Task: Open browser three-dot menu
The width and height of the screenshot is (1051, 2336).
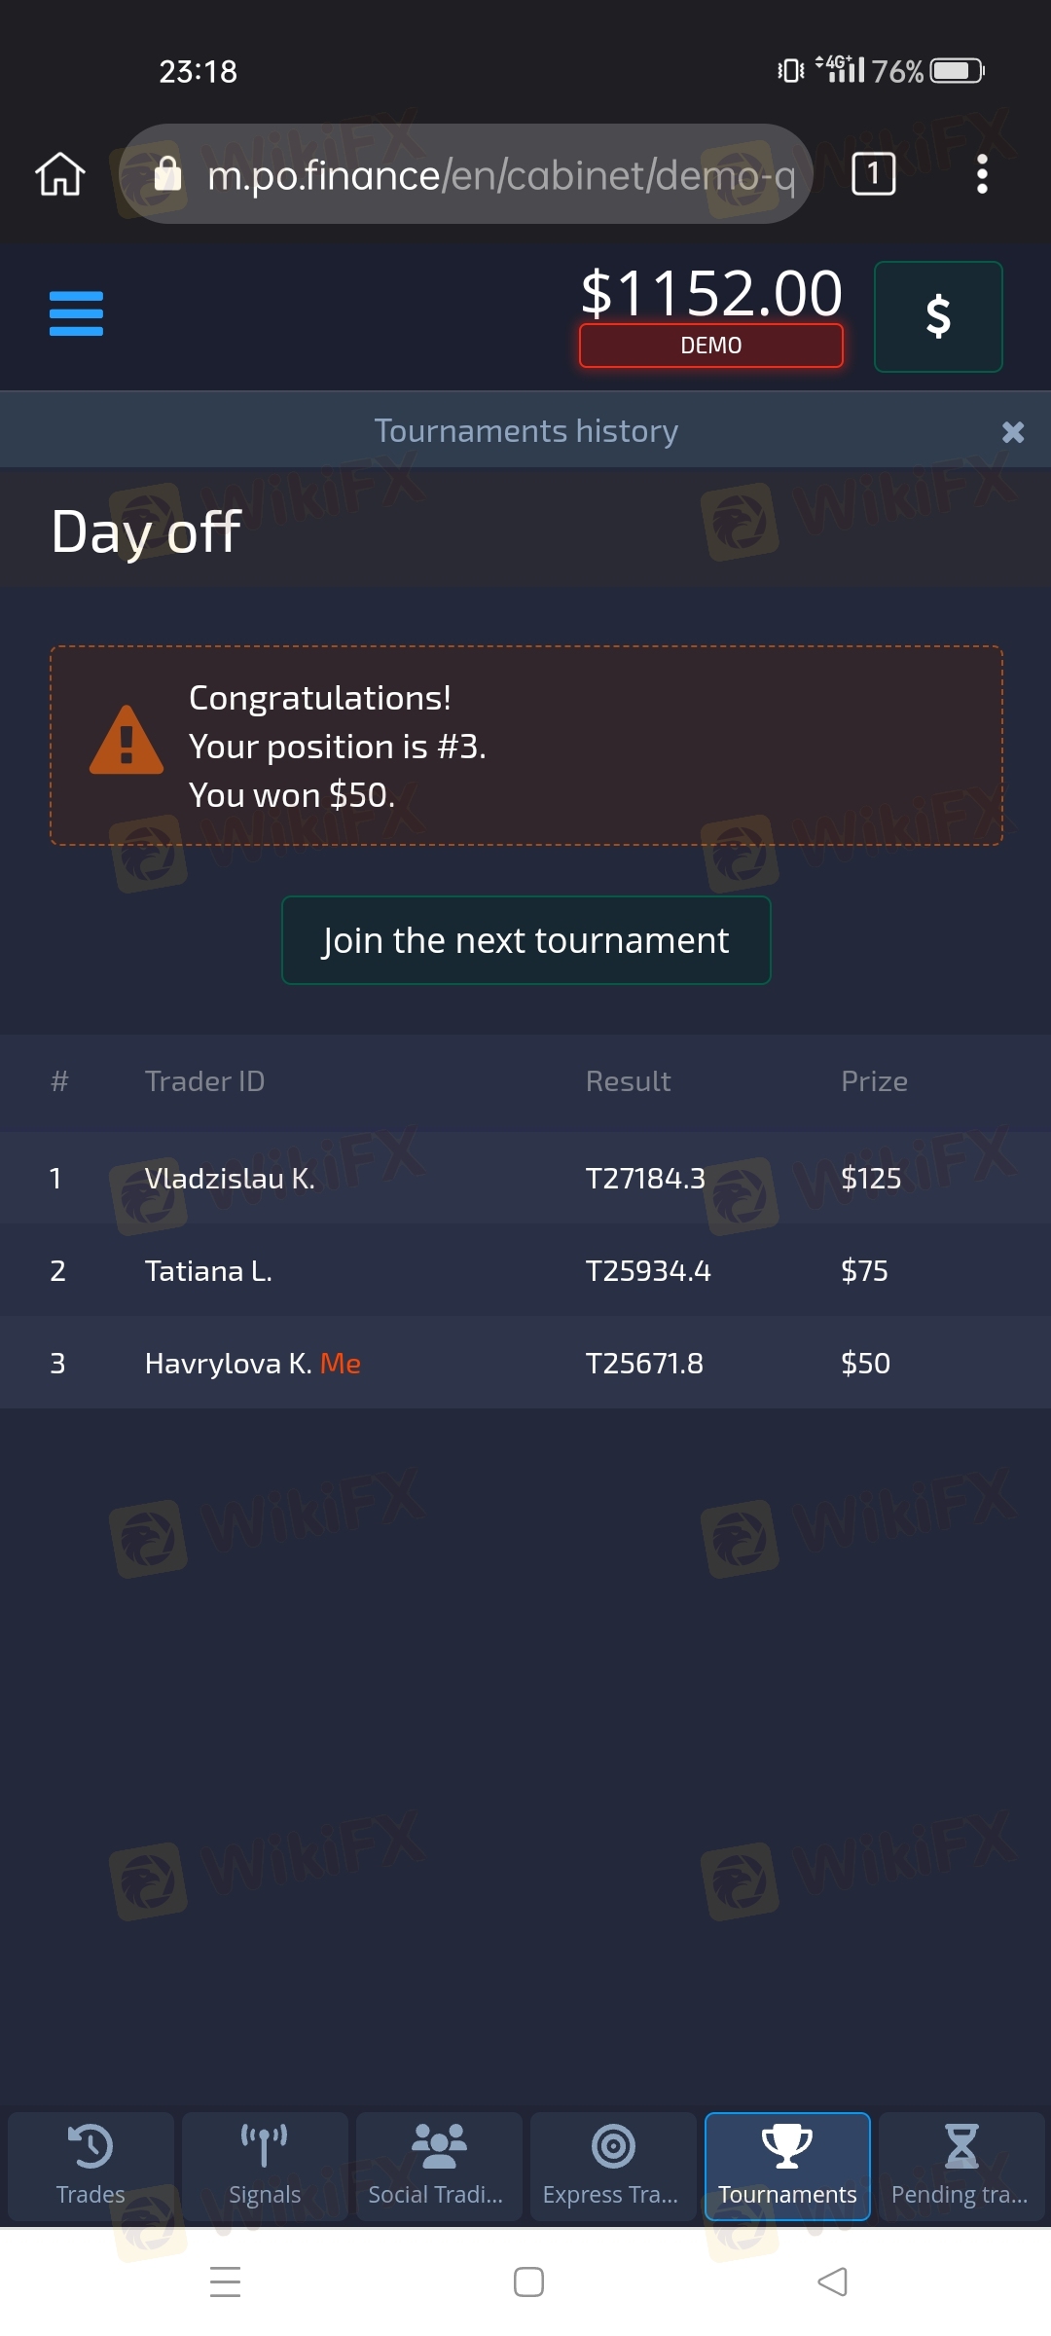Action: click(982, 175)
